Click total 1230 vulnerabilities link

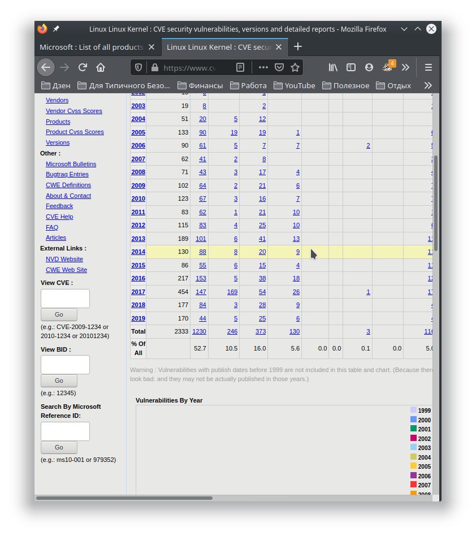[199, 331]
